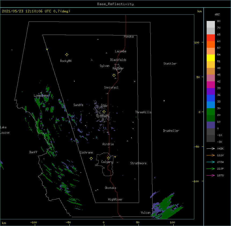This screenshot has width=231, height=226.
Task: Click the white 04DK arrow in legend
Action: (x=211, y=148)
